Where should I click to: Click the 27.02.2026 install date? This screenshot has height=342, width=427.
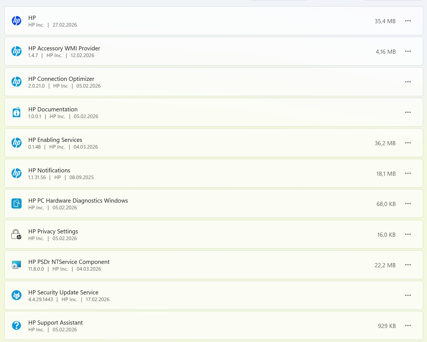click(65, 25)
